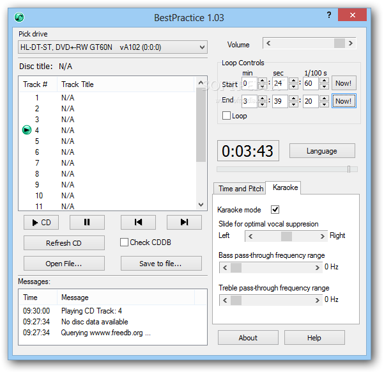384x373 pixels.
Task: Increase the Start minutes value
Action: click(263, 81)
